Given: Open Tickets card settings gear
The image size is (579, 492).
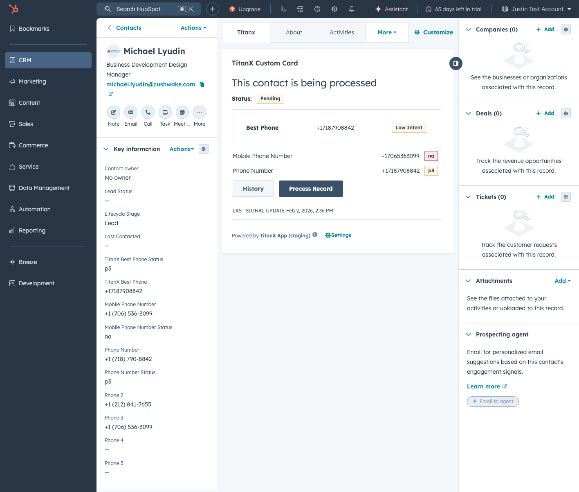Looking at the screenshot, I should [566, 197].
